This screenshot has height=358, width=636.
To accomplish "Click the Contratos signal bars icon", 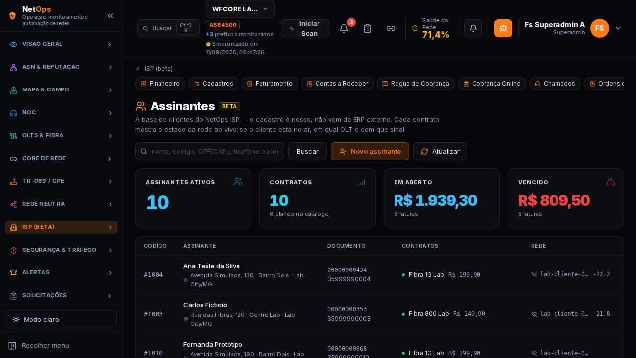I will (361, 182).
